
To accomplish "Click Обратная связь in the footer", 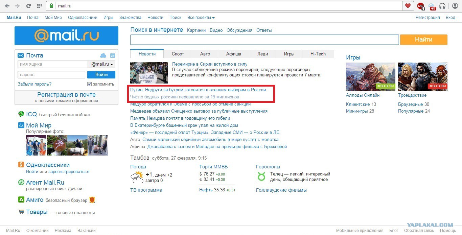I will [x=419, y=231].
